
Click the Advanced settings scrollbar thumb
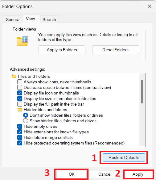coord(142,92)
